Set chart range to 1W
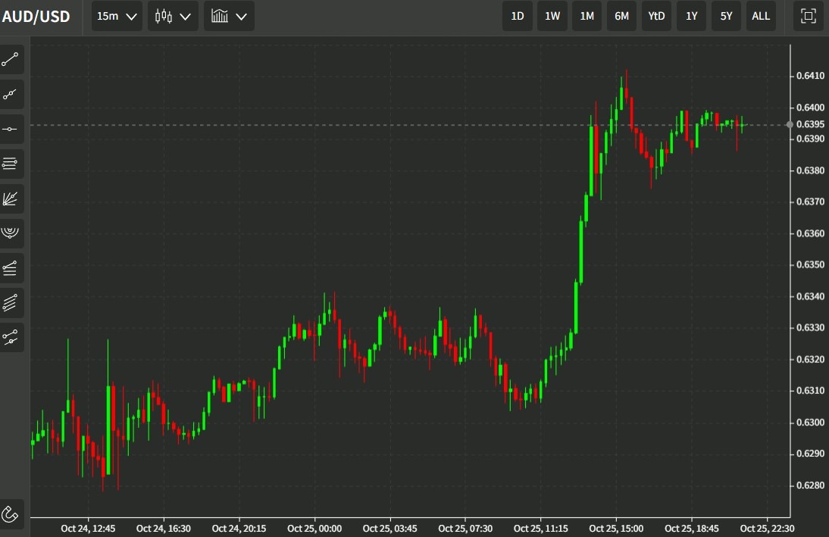 tap(552, 17)
